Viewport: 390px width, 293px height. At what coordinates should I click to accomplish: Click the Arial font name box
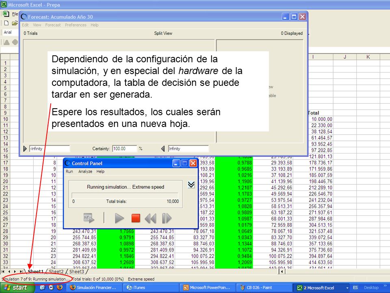point(10,32)
